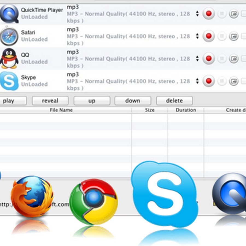Select the small Skype icon in the app list
Screen dimensions: 246x246
(x=9, y=81)
